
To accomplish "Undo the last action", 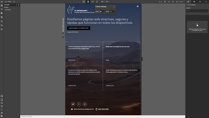I will [159, 2].
